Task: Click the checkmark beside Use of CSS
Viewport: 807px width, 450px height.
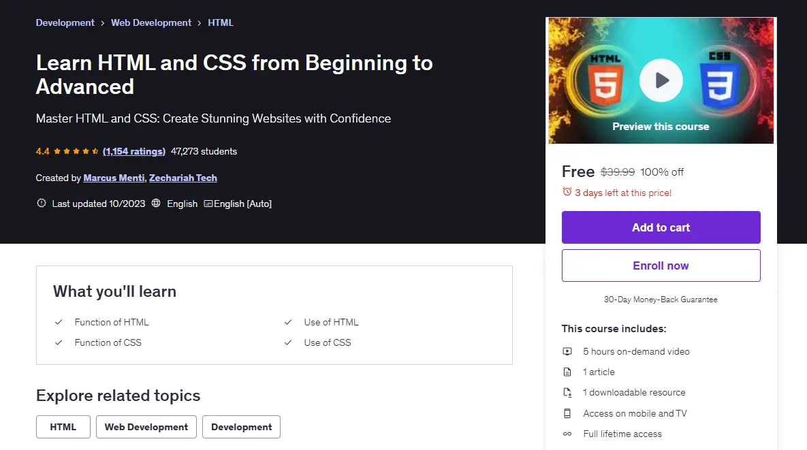Action: [x=288, y=342]
